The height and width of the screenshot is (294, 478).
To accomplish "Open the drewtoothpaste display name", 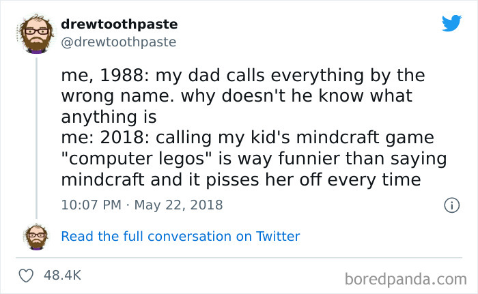I will (119, 25).
